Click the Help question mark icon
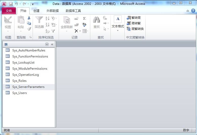Image resolution: width=197 pixels, height=135 pixels. [x=193, y=11]
